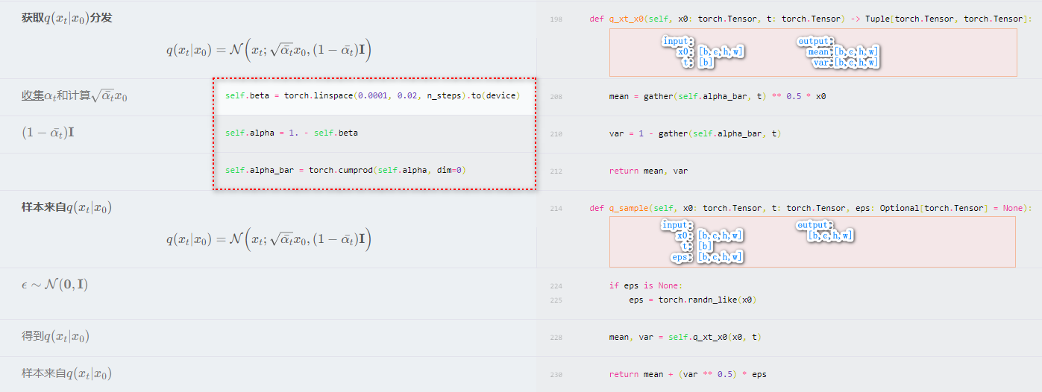
Task: Select the torch.cumprod alpha_bar line in popup
Action: click(345, 170)
